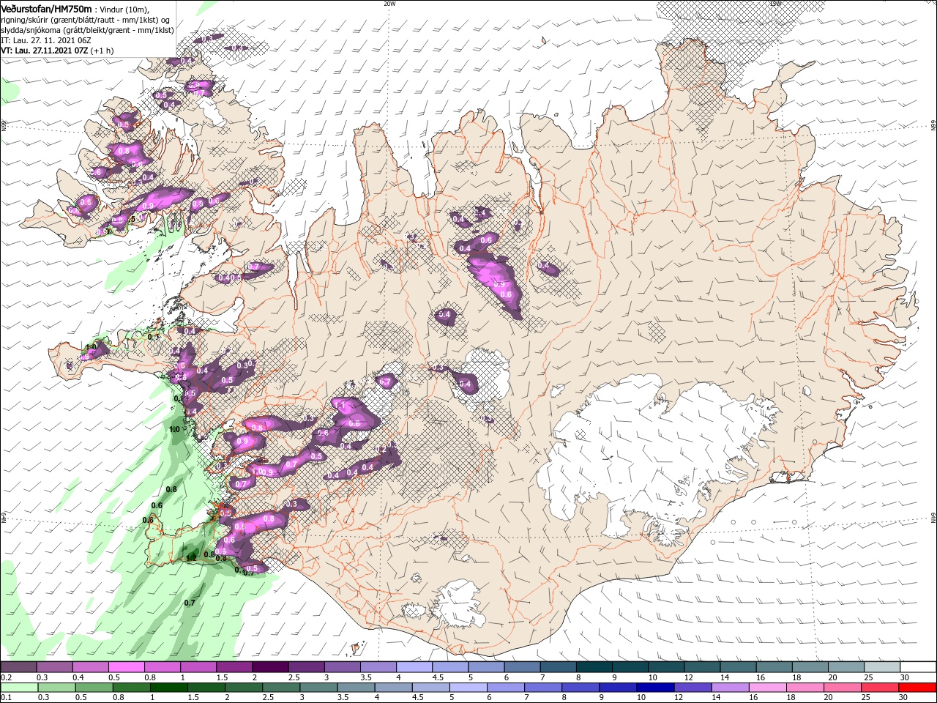This screenshot has width=937, height=703.
Task: Select white snow swatch after 30
Action: [x=919, y=666]
